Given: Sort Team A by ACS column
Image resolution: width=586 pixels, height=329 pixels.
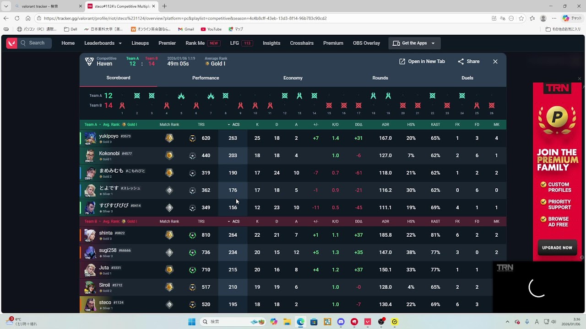Looking at the screenshot, I should [x=233, y=124].
